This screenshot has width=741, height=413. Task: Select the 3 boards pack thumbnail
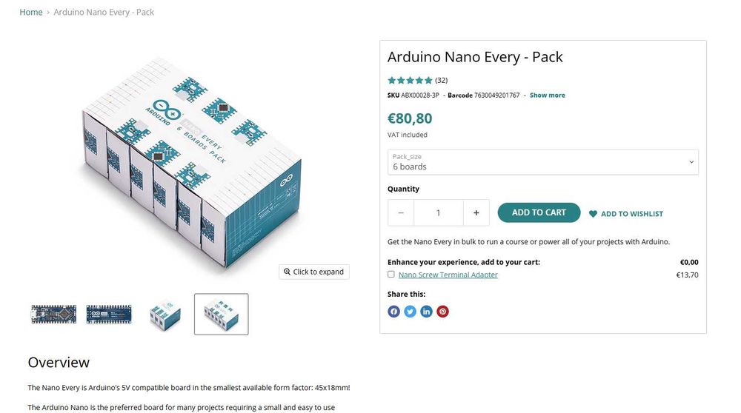(x=163, y=314)
